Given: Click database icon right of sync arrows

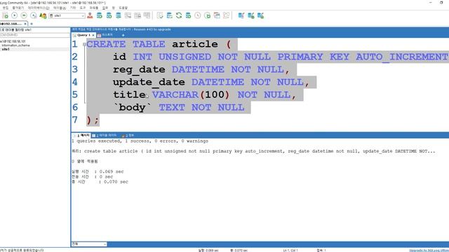Looking at the screenshot, I should [189, 15].
